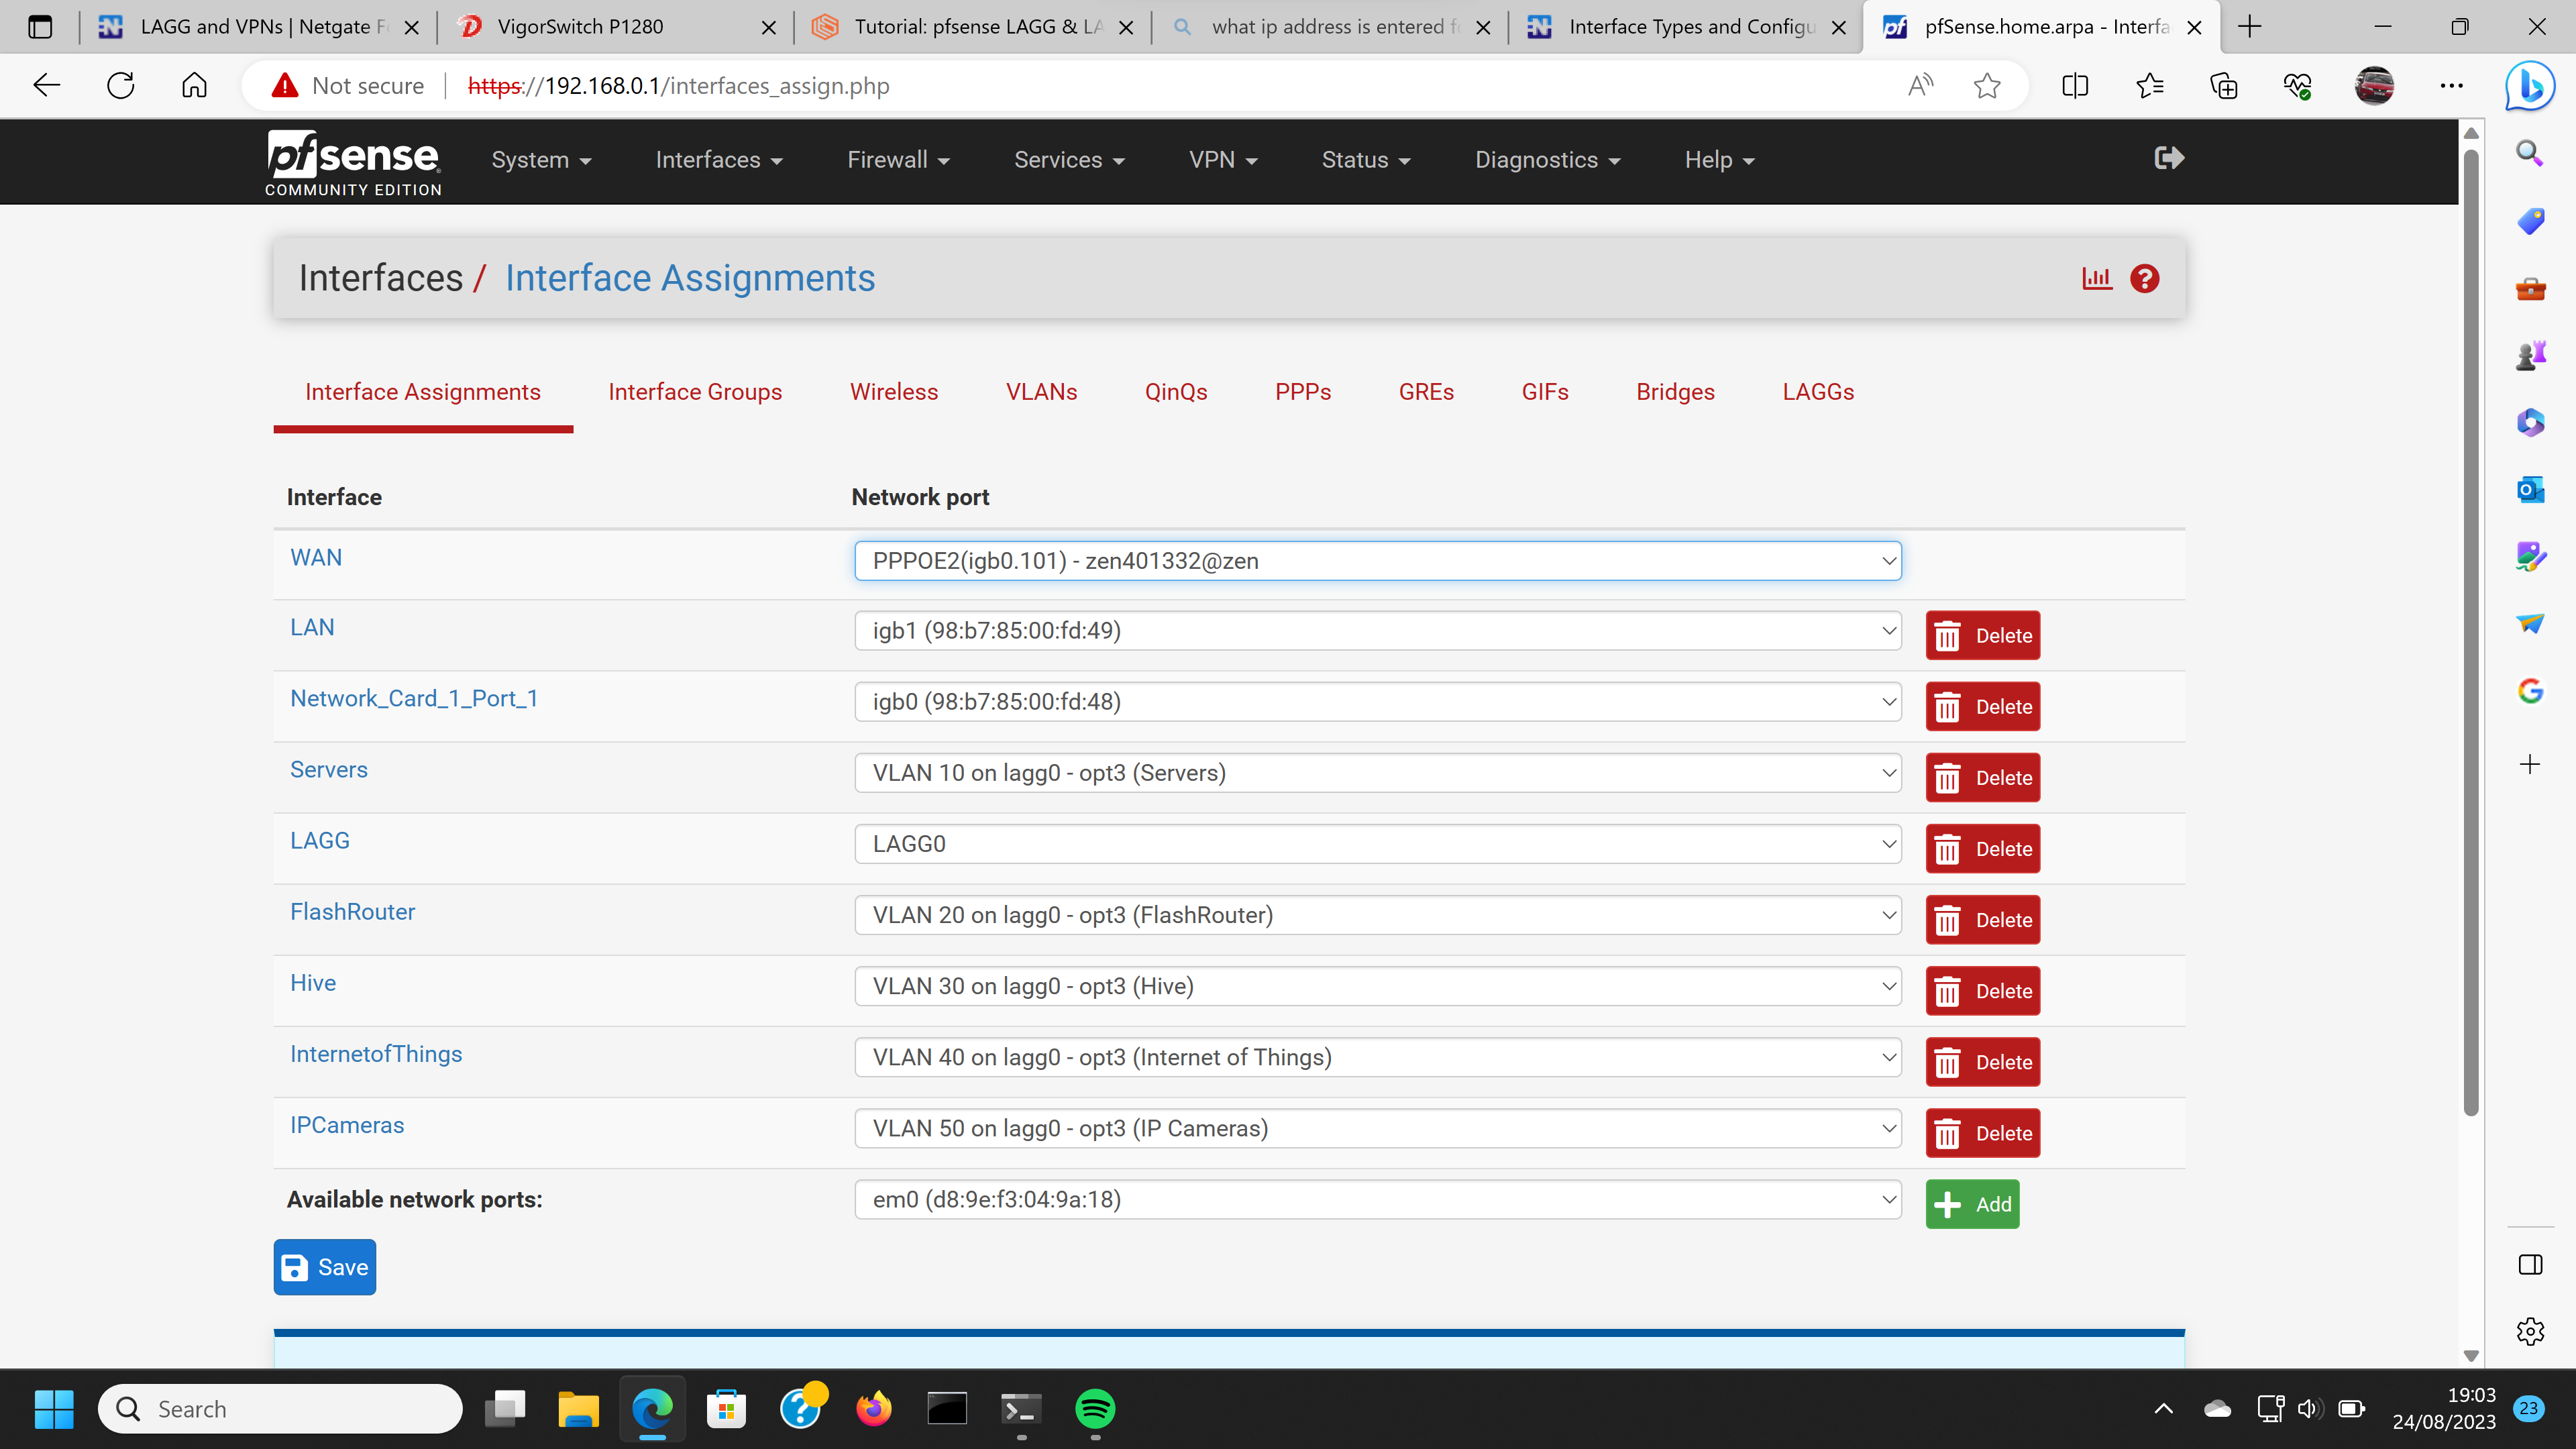This screenshot has width=2576, height=1449.
Task: Open File Explorer from the taskbar
Action: [x=578, y=1409]
